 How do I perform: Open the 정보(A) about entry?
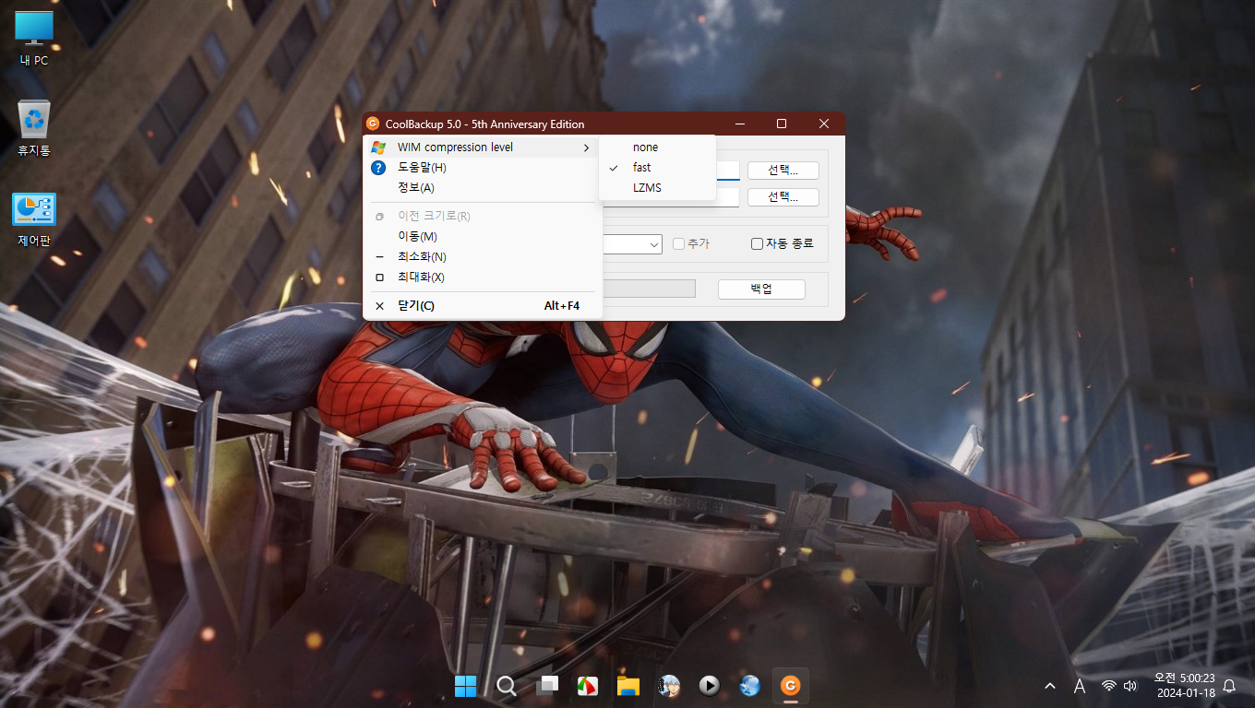pyautogui.click(x=483, y=188)
